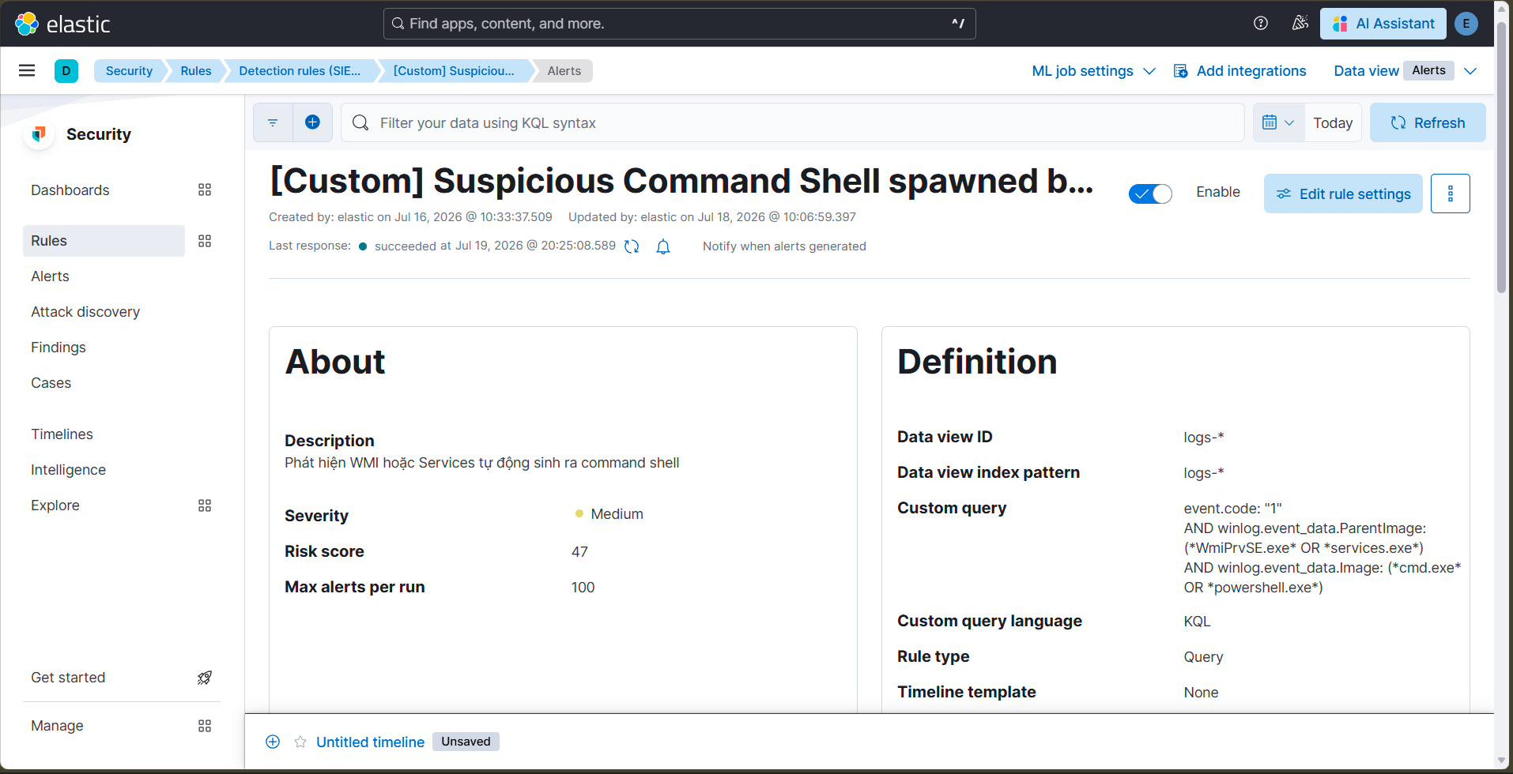Favorite the timeline with star icon
Screen dimensions: 1513x774
point(300,742)
